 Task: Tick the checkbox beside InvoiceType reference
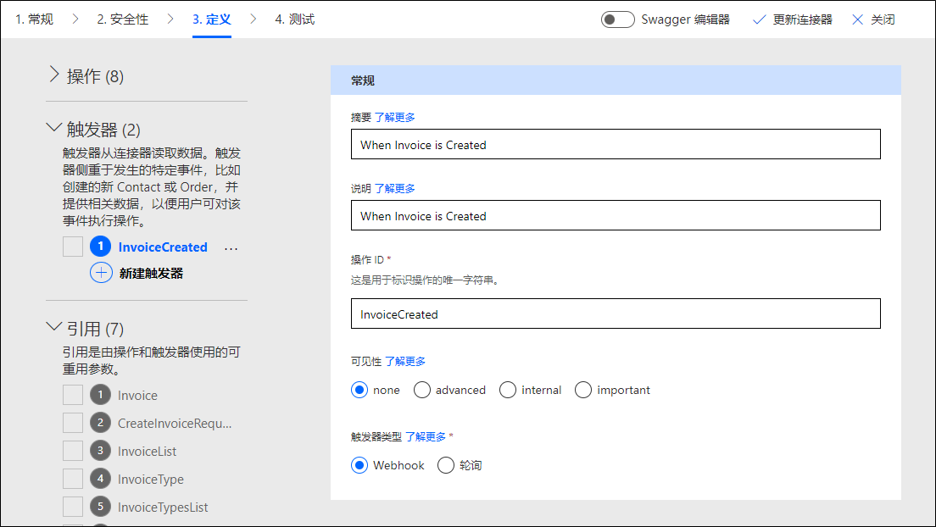pos(73,479)
